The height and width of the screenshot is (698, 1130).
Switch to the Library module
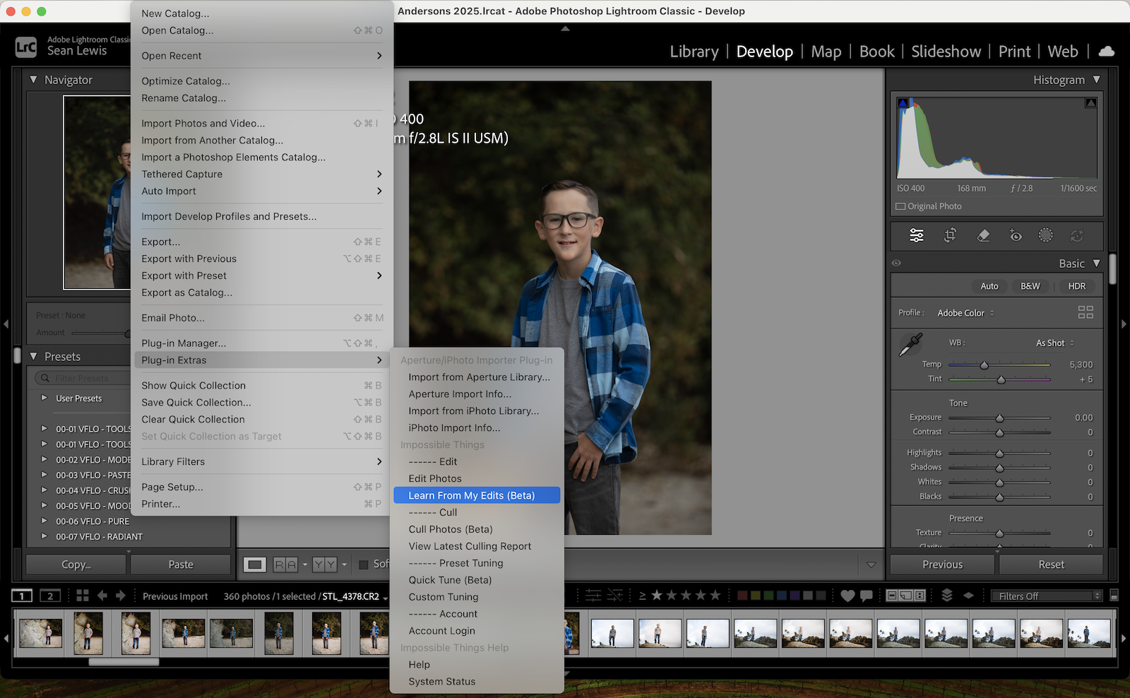pos(694,52)
